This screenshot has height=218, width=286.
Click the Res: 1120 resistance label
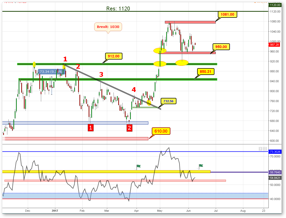click(x=118, y=9)
